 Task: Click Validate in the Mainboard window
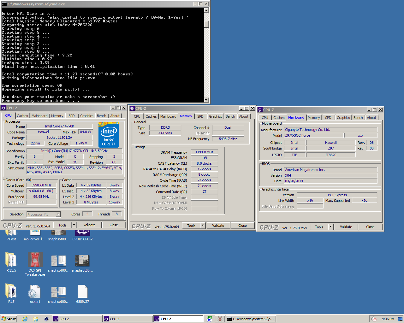click(346, 227)
